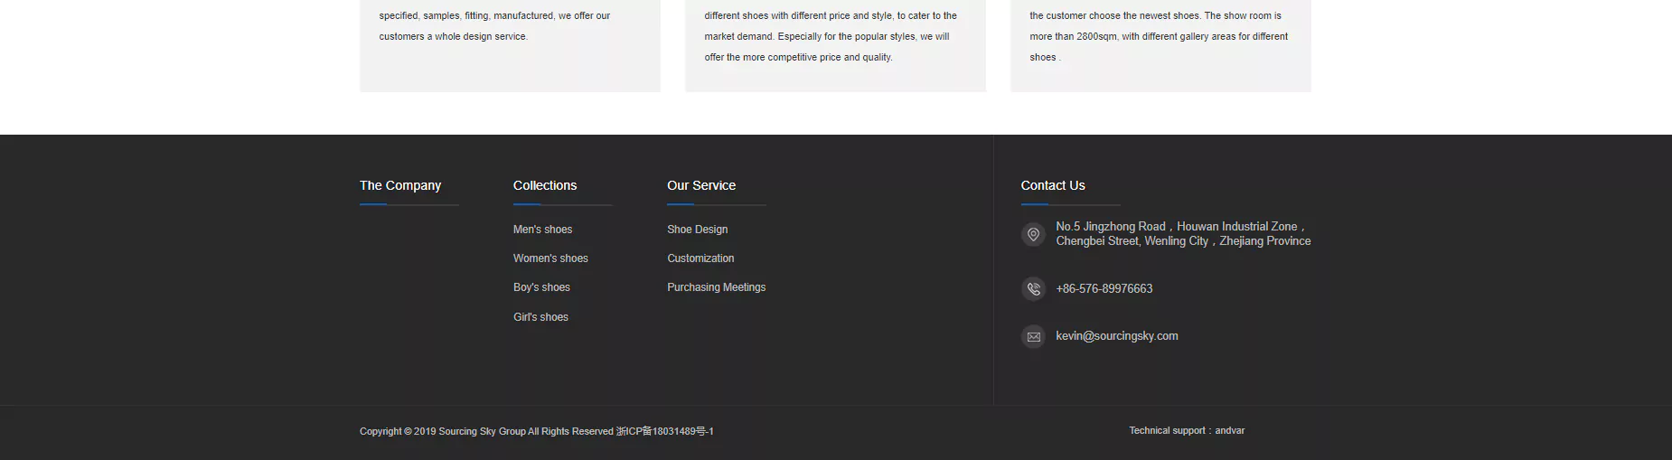
Task: Visit the andvar technical support link
Action: (x=1229, y=431)
